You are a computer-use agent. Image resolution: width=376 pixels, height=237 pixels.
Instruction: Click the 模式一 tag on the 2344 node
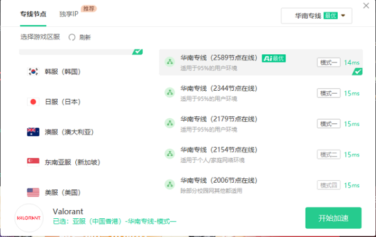(328, 93)
